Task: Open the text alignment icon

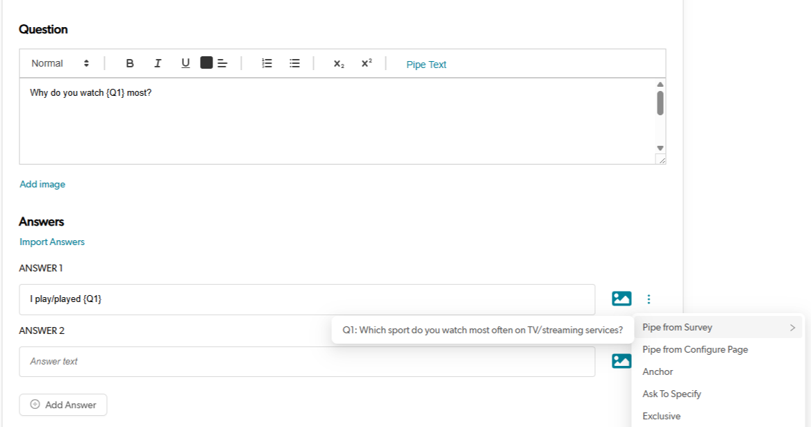Action: click(x=221, y=63)
